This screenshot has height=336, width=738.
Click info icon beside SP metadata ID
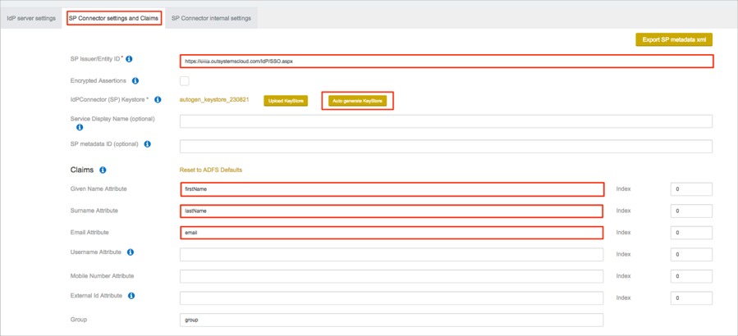(148, 144)
